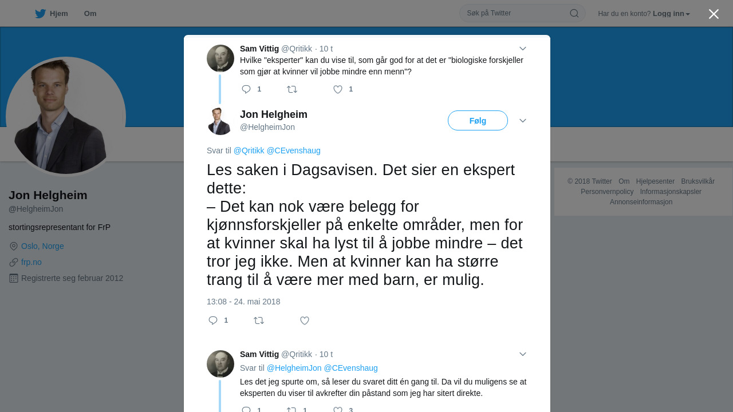This screenshot has height=412, width=733.
Task: Follow Jon Helgheim with Følg button
Action: coord(478,121)
